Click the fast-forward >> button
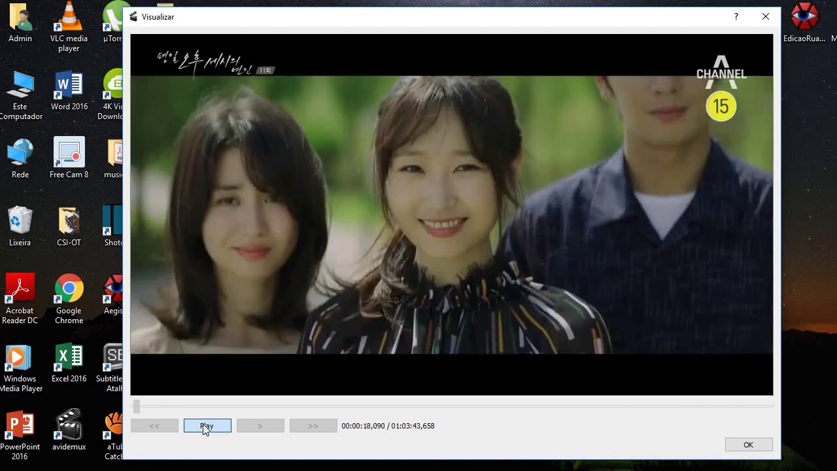Viewport: 837px width, 471px height. pyautogui.click(x=313, y=426)
